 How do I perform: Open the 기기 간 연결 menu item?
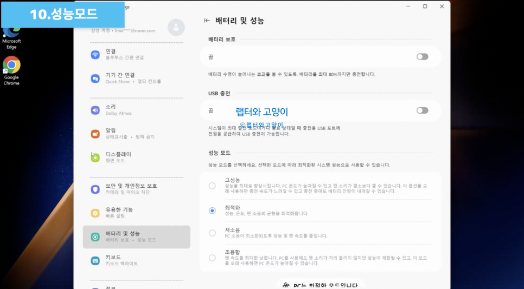[x=136, y=78]
